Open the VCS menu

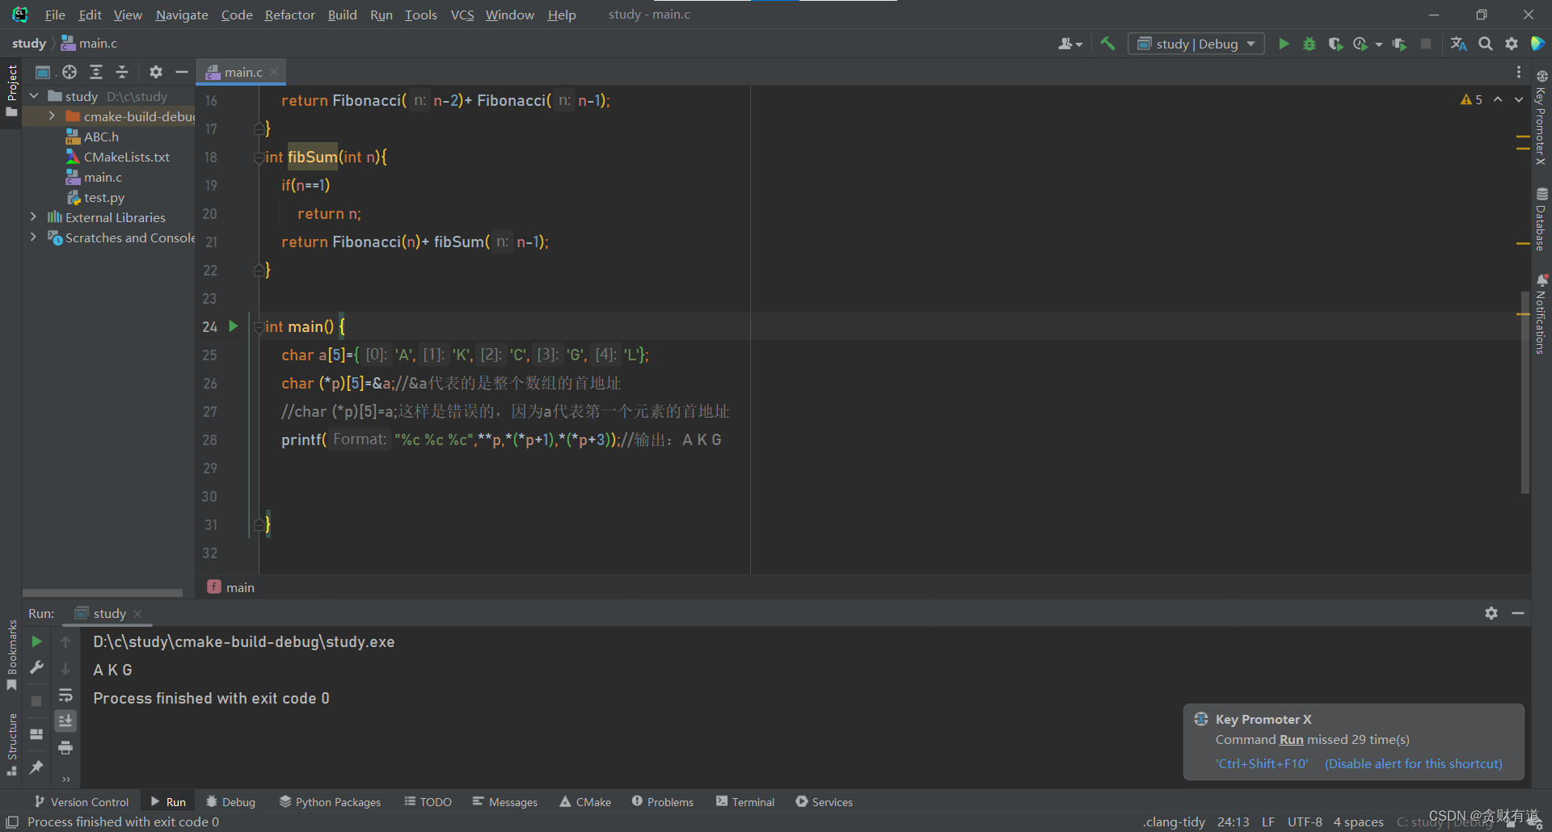tap(462, 15)
